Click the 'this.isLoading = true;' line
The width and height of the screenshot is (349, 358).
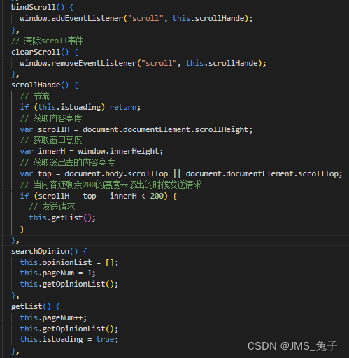[x=69, y=339]
